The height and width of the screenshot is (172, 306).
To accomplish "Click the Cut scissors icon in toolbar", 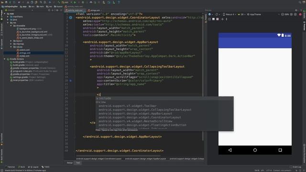I will [x=28, y=2].
